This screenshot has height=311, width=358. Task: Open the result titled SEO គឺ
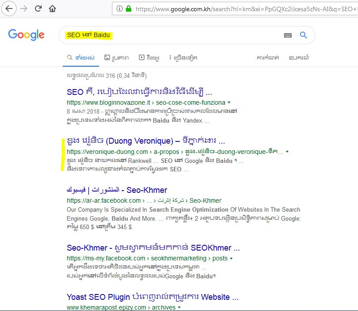click(139, 92)
